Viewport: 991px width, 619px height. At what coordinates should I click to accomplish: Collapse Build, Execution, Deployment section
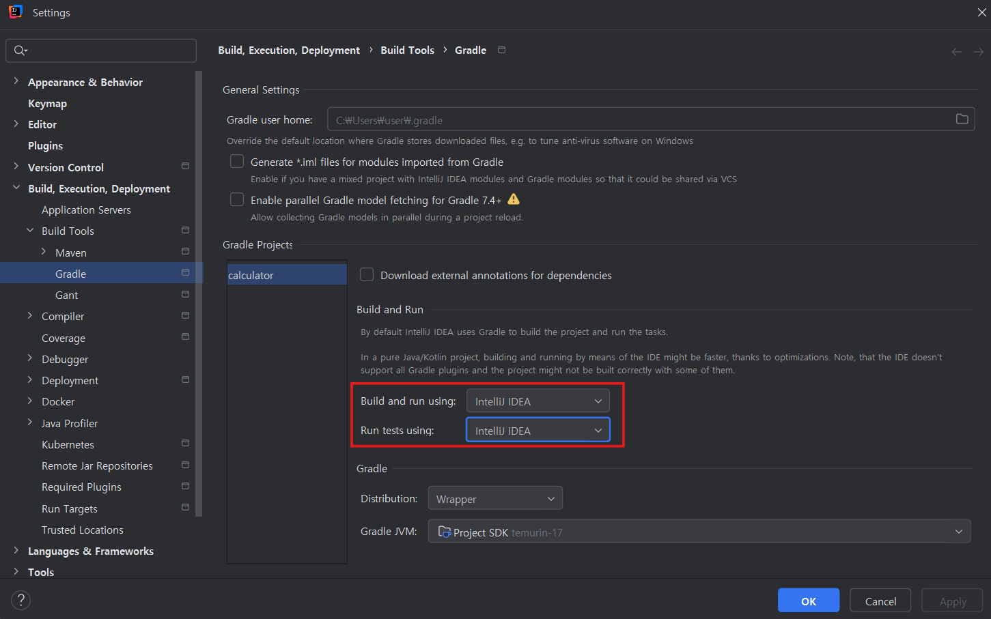tap(16, 188)
